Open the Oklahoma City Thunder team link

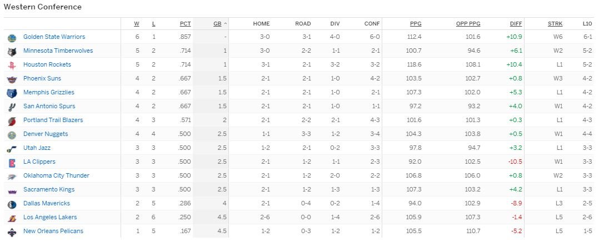point(56,175)
